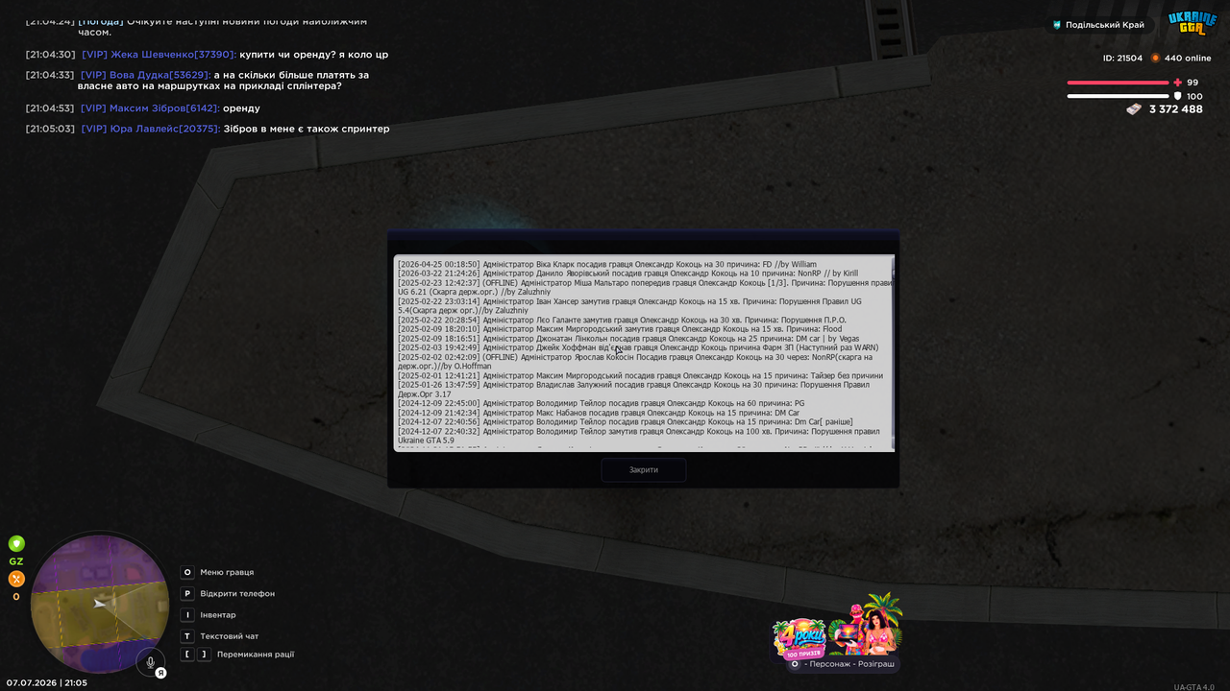This screenshot has width=1230, height=691.
Task: Click the log entry dated 2025-02-09 18:16:51
Action: (629, 339)
